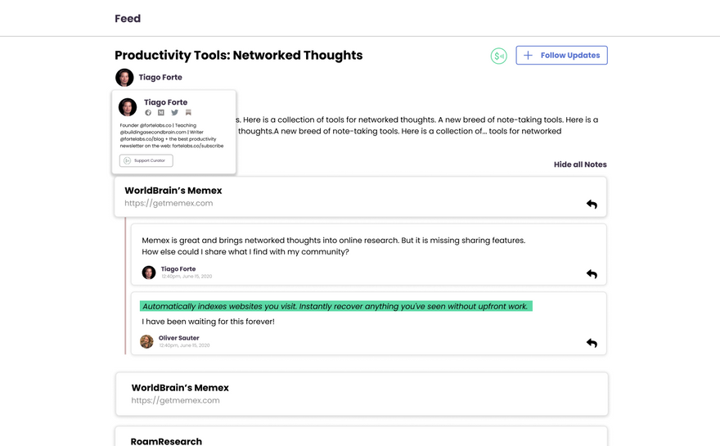Open the getmemex.com link in first card
The image size is (720, 446).
[x=169, y=203]
